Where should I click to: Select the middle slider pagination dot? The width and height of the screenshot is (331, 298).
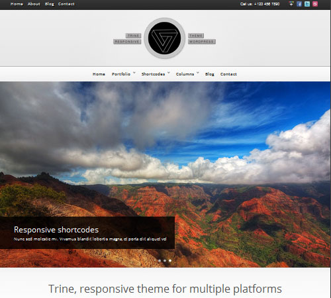pyautogui.click(x=165, y=261)
